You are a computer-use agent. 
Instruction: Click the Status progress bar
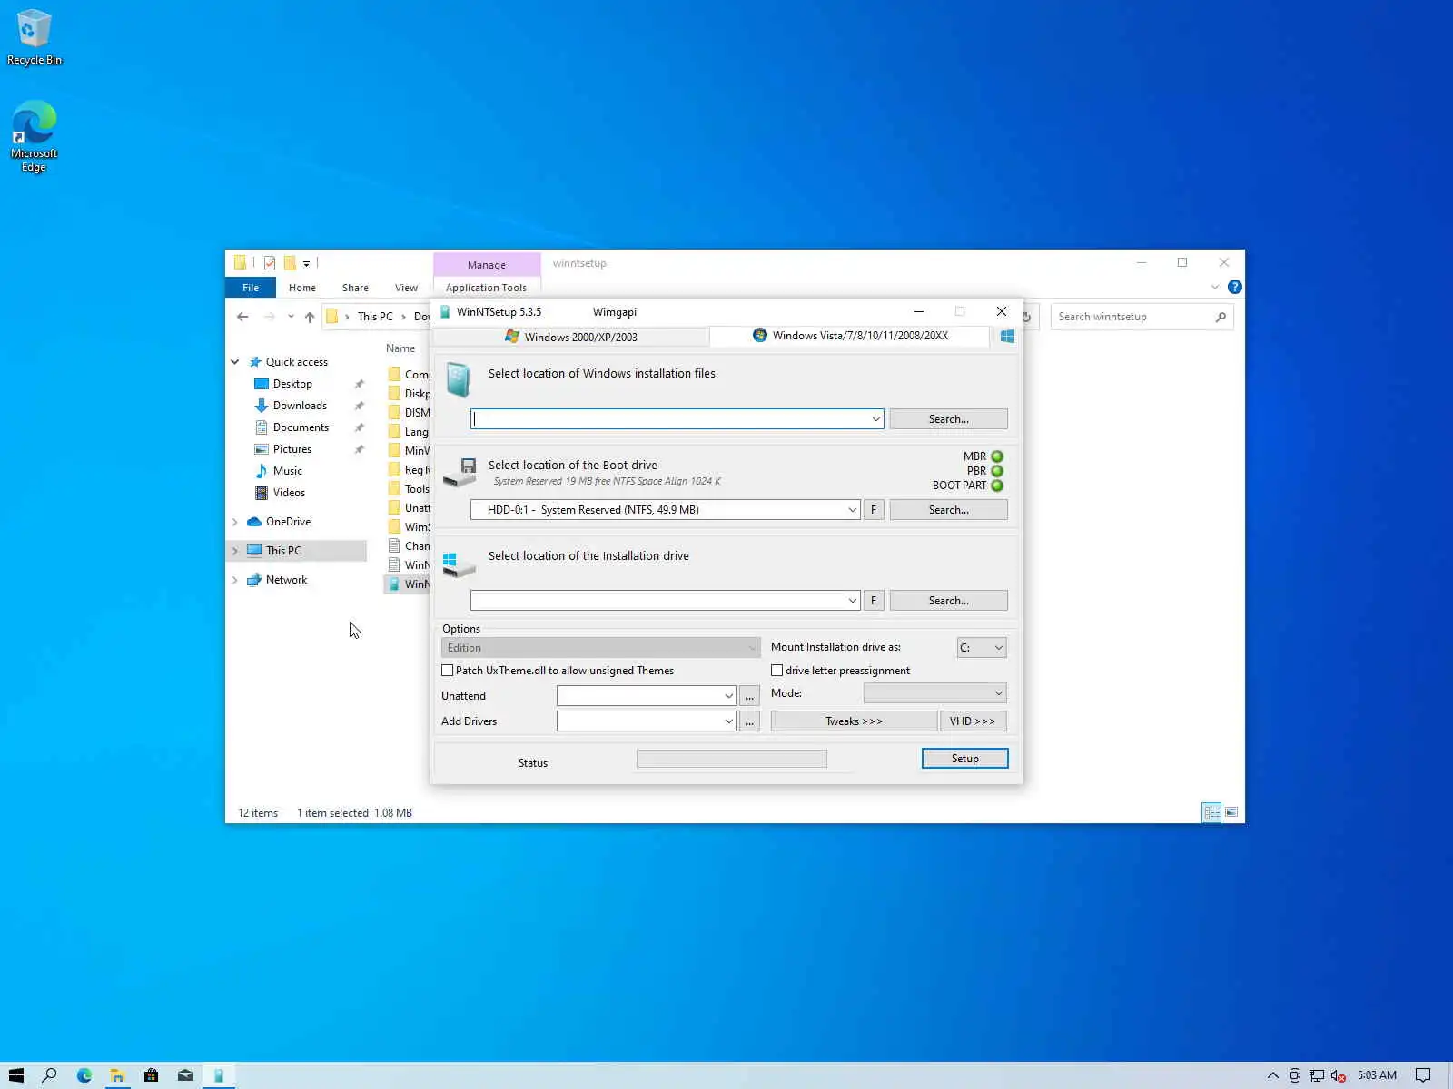click(x=731, y=759)
